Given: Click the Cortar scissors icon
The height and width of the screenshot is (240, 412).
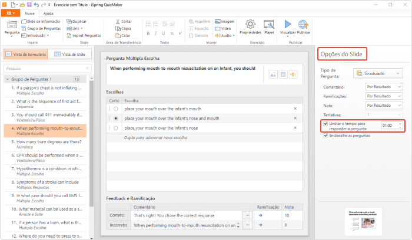Looking at the screenshot, I should 118,22.
